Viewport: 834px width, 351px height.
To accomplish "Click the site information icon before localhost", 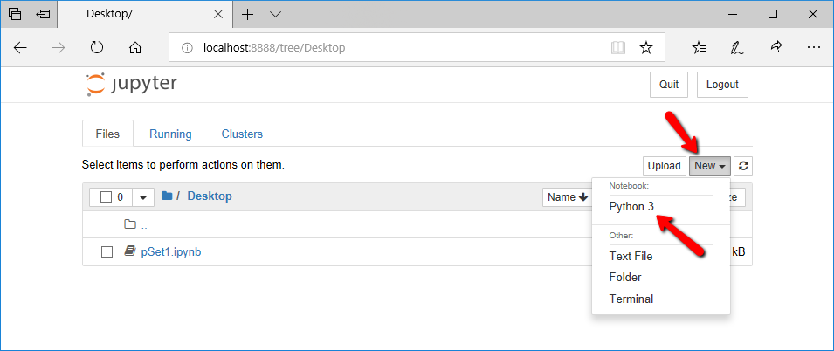I will pyautogui.click(x=187, y=48).
